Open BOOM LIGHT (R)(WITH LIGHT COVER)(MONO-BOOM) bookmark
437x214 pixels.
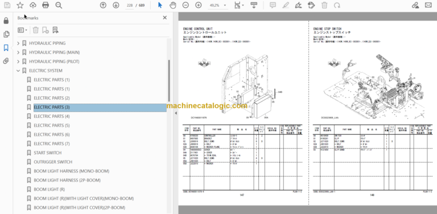point(84,199)
